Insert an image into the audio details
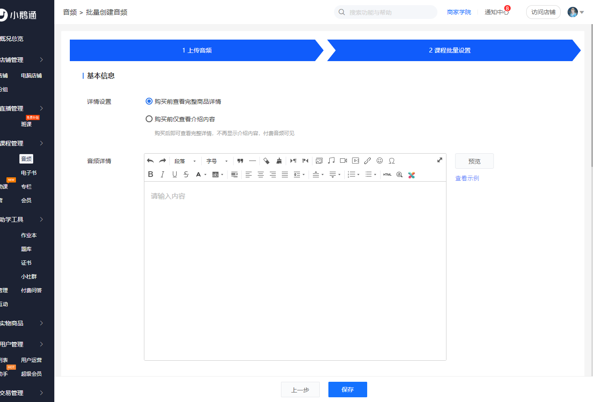Screen dimensions: 593x402 point(319,161)
